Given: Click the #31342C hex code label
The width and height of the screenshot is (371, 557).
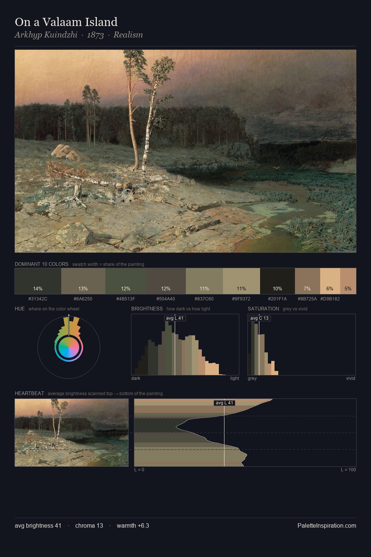Looking at the screenshot, I should [x=38, y=299].
